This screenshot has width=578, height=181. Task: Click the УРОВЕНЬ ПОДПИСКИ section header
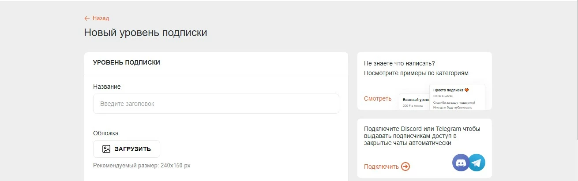pyautogui.click(x=127, y=63)
